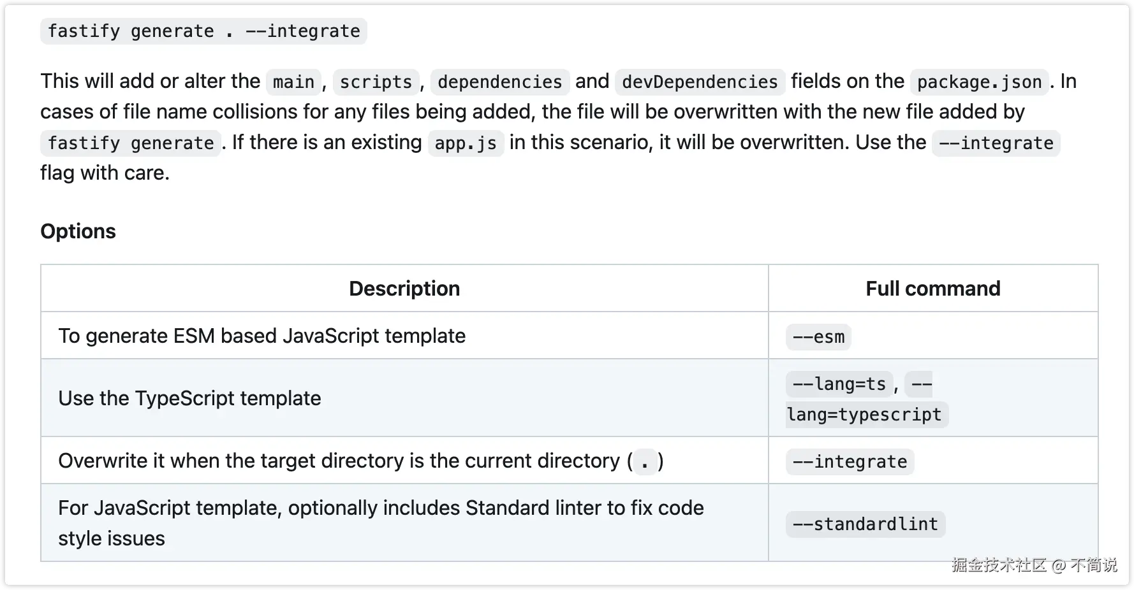
Task: Click the "--lang=ts" command option
Action: click(x=839, y=384)
